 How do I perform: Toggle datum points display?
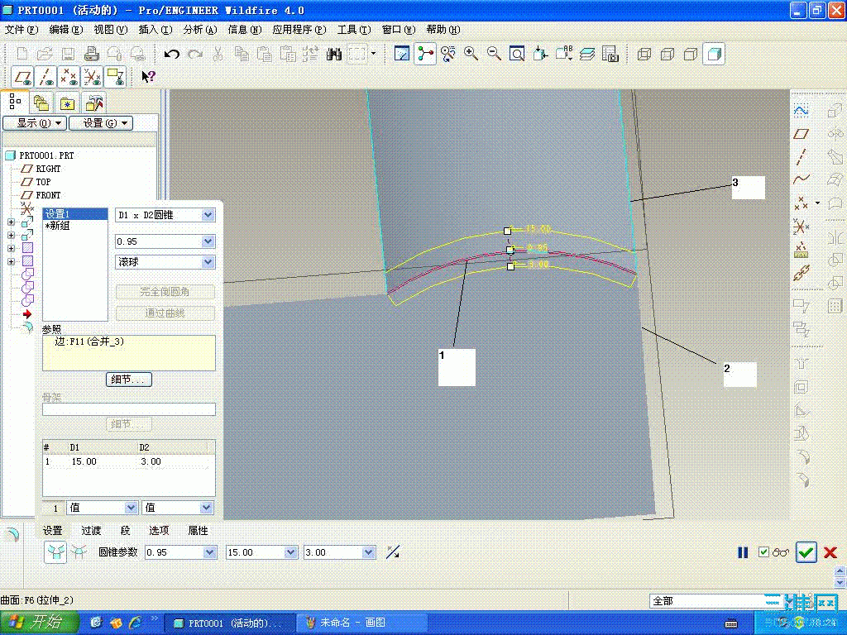[x=69, y=77]
